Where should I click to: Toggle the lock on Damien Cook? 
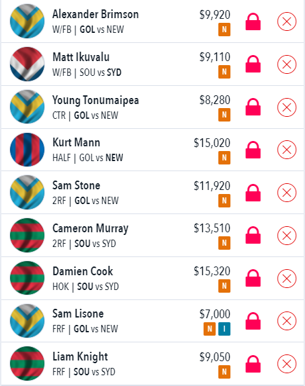tap(253, 278)
